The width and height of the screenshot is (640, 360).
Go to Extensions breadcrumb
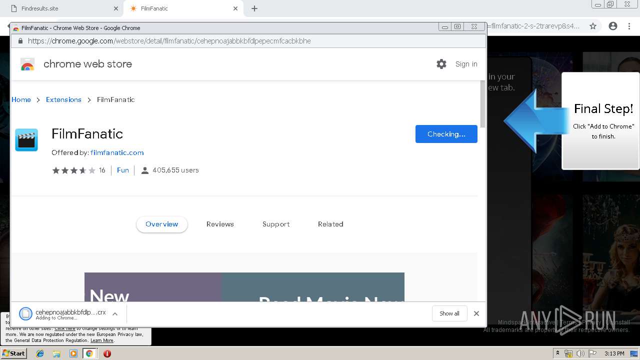pyautogui.click(x=63, y=99)
